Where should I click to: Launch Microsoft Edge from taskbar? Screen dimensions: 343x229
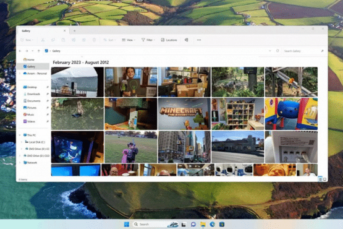pos(212,224)
